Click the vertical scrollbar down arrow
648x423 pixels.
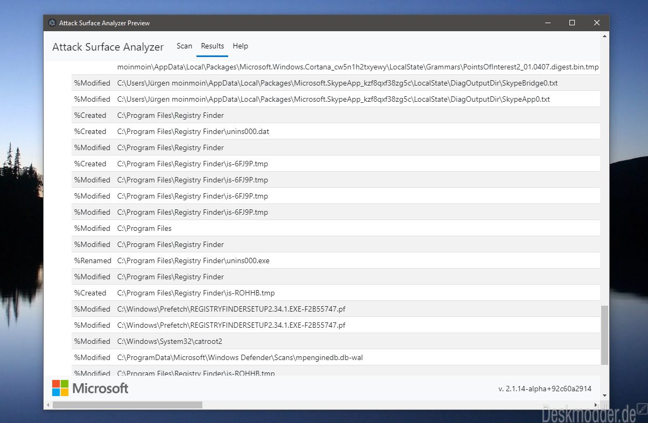coord(605,396)
